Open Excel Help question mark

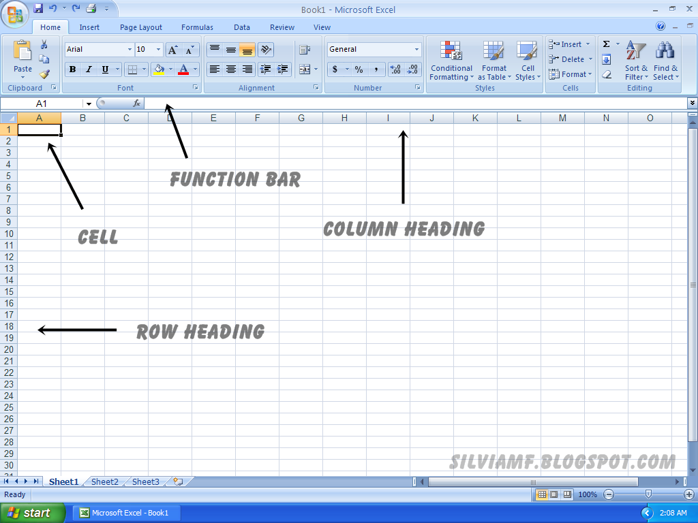[x=661, y=27]
